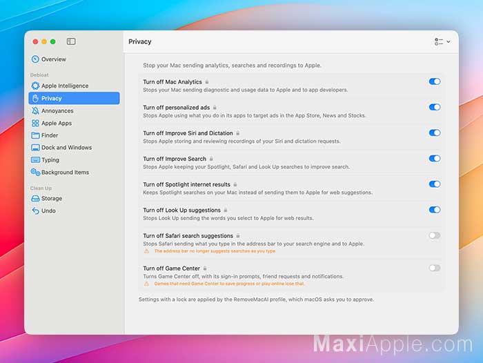Click the Clean Up section header
The height and width of the screenshot is (363, 483).
pos(41,188)
